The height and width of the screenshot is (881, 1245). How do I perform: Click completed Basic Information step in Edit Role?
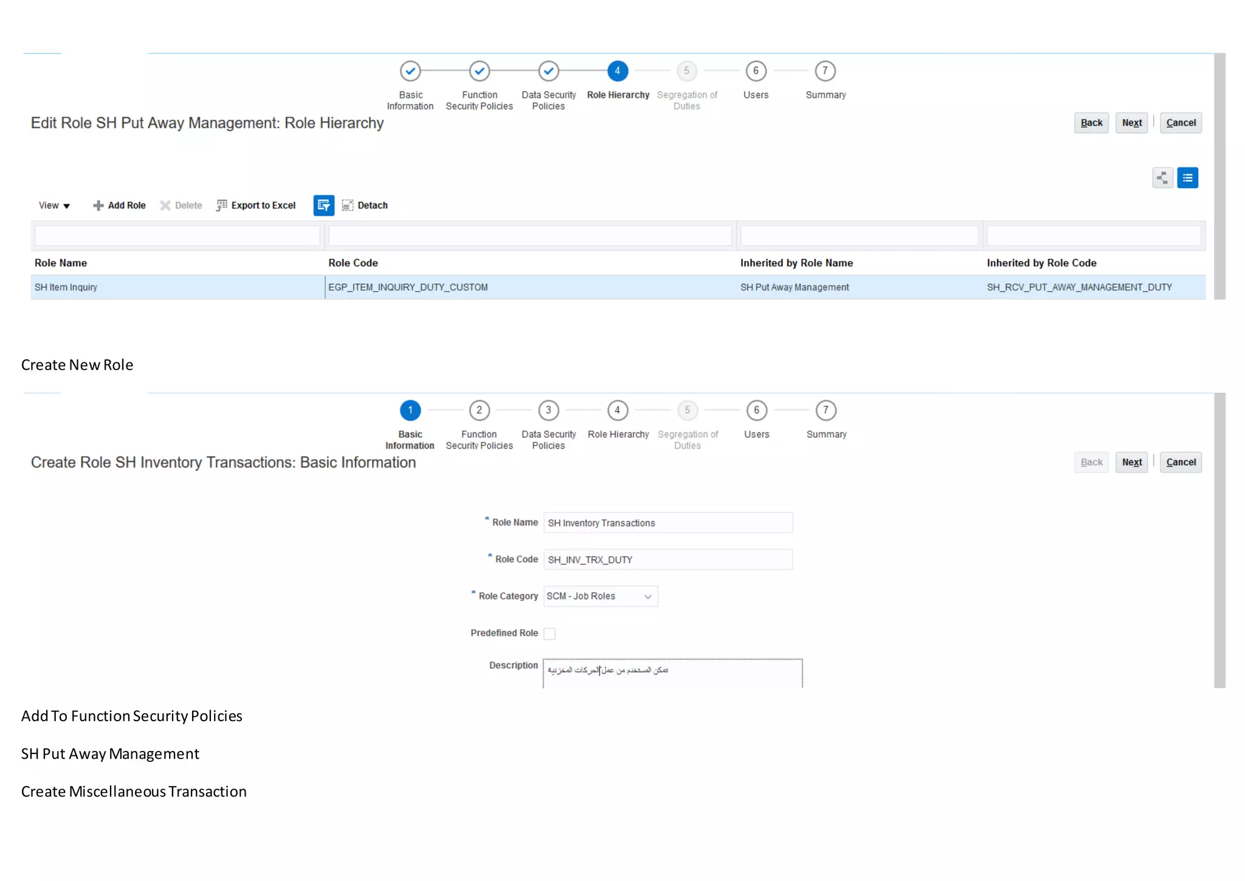click(x=410, y=71)
